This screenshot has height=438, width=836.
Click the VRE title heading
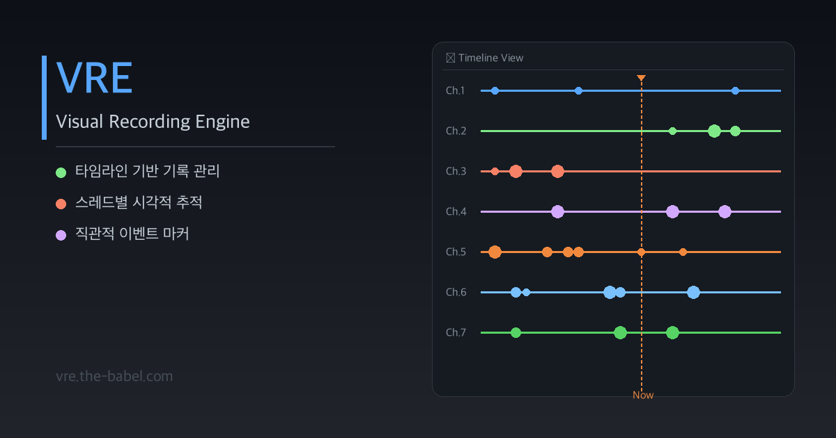click(x=94, y=77)
